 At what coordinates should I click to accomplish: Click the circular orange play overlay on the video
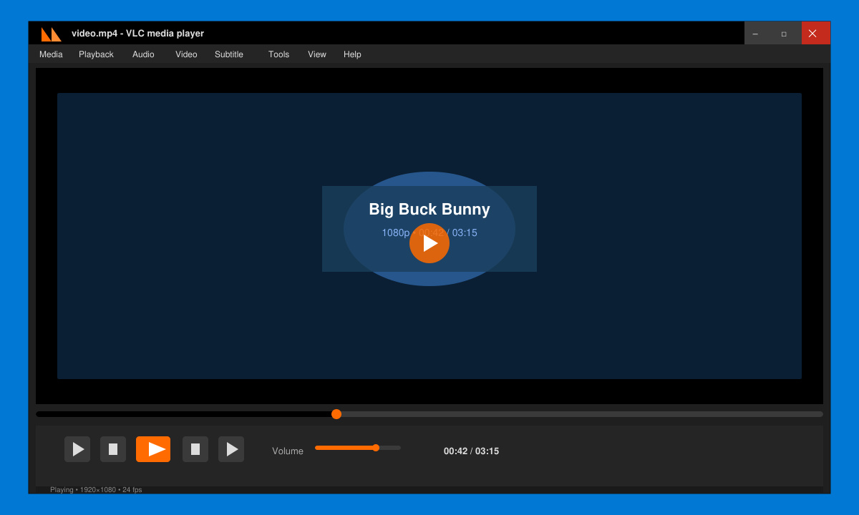429,243
